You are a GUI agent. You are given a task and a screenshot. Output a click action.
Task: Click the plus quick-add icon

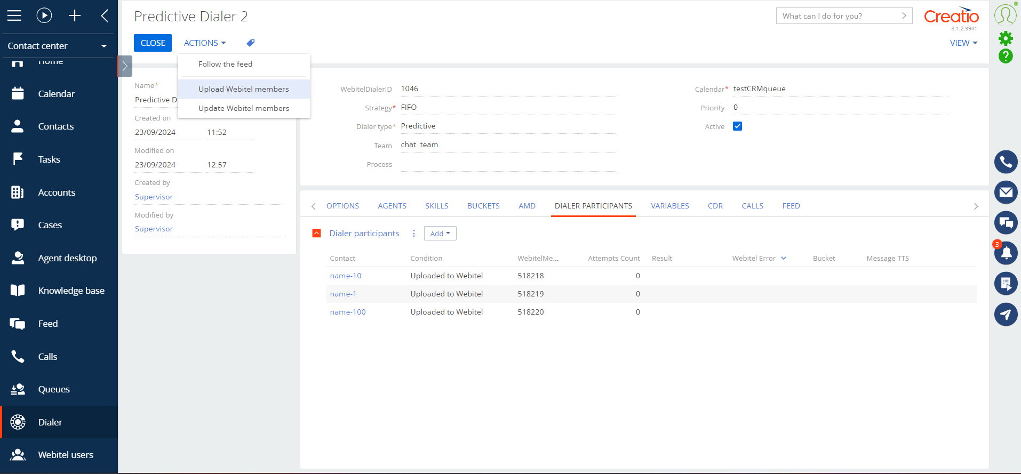click(x=75, y=15)
